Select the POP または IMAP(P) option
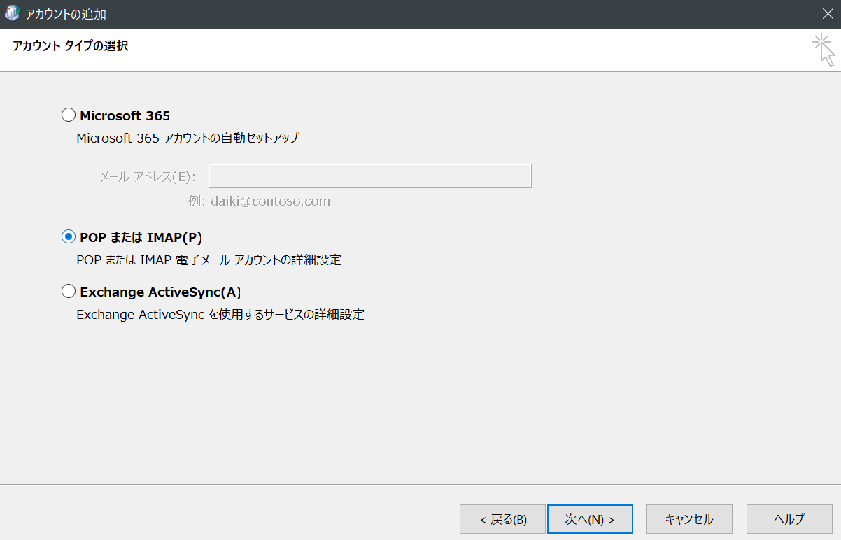Image resolution: width=841 pixels, height=540 pixels. [69, 237]
